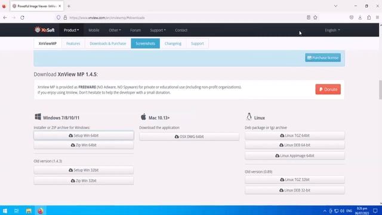Go back using the browser back arrow
382x215 pixels.
pos(5,17)
